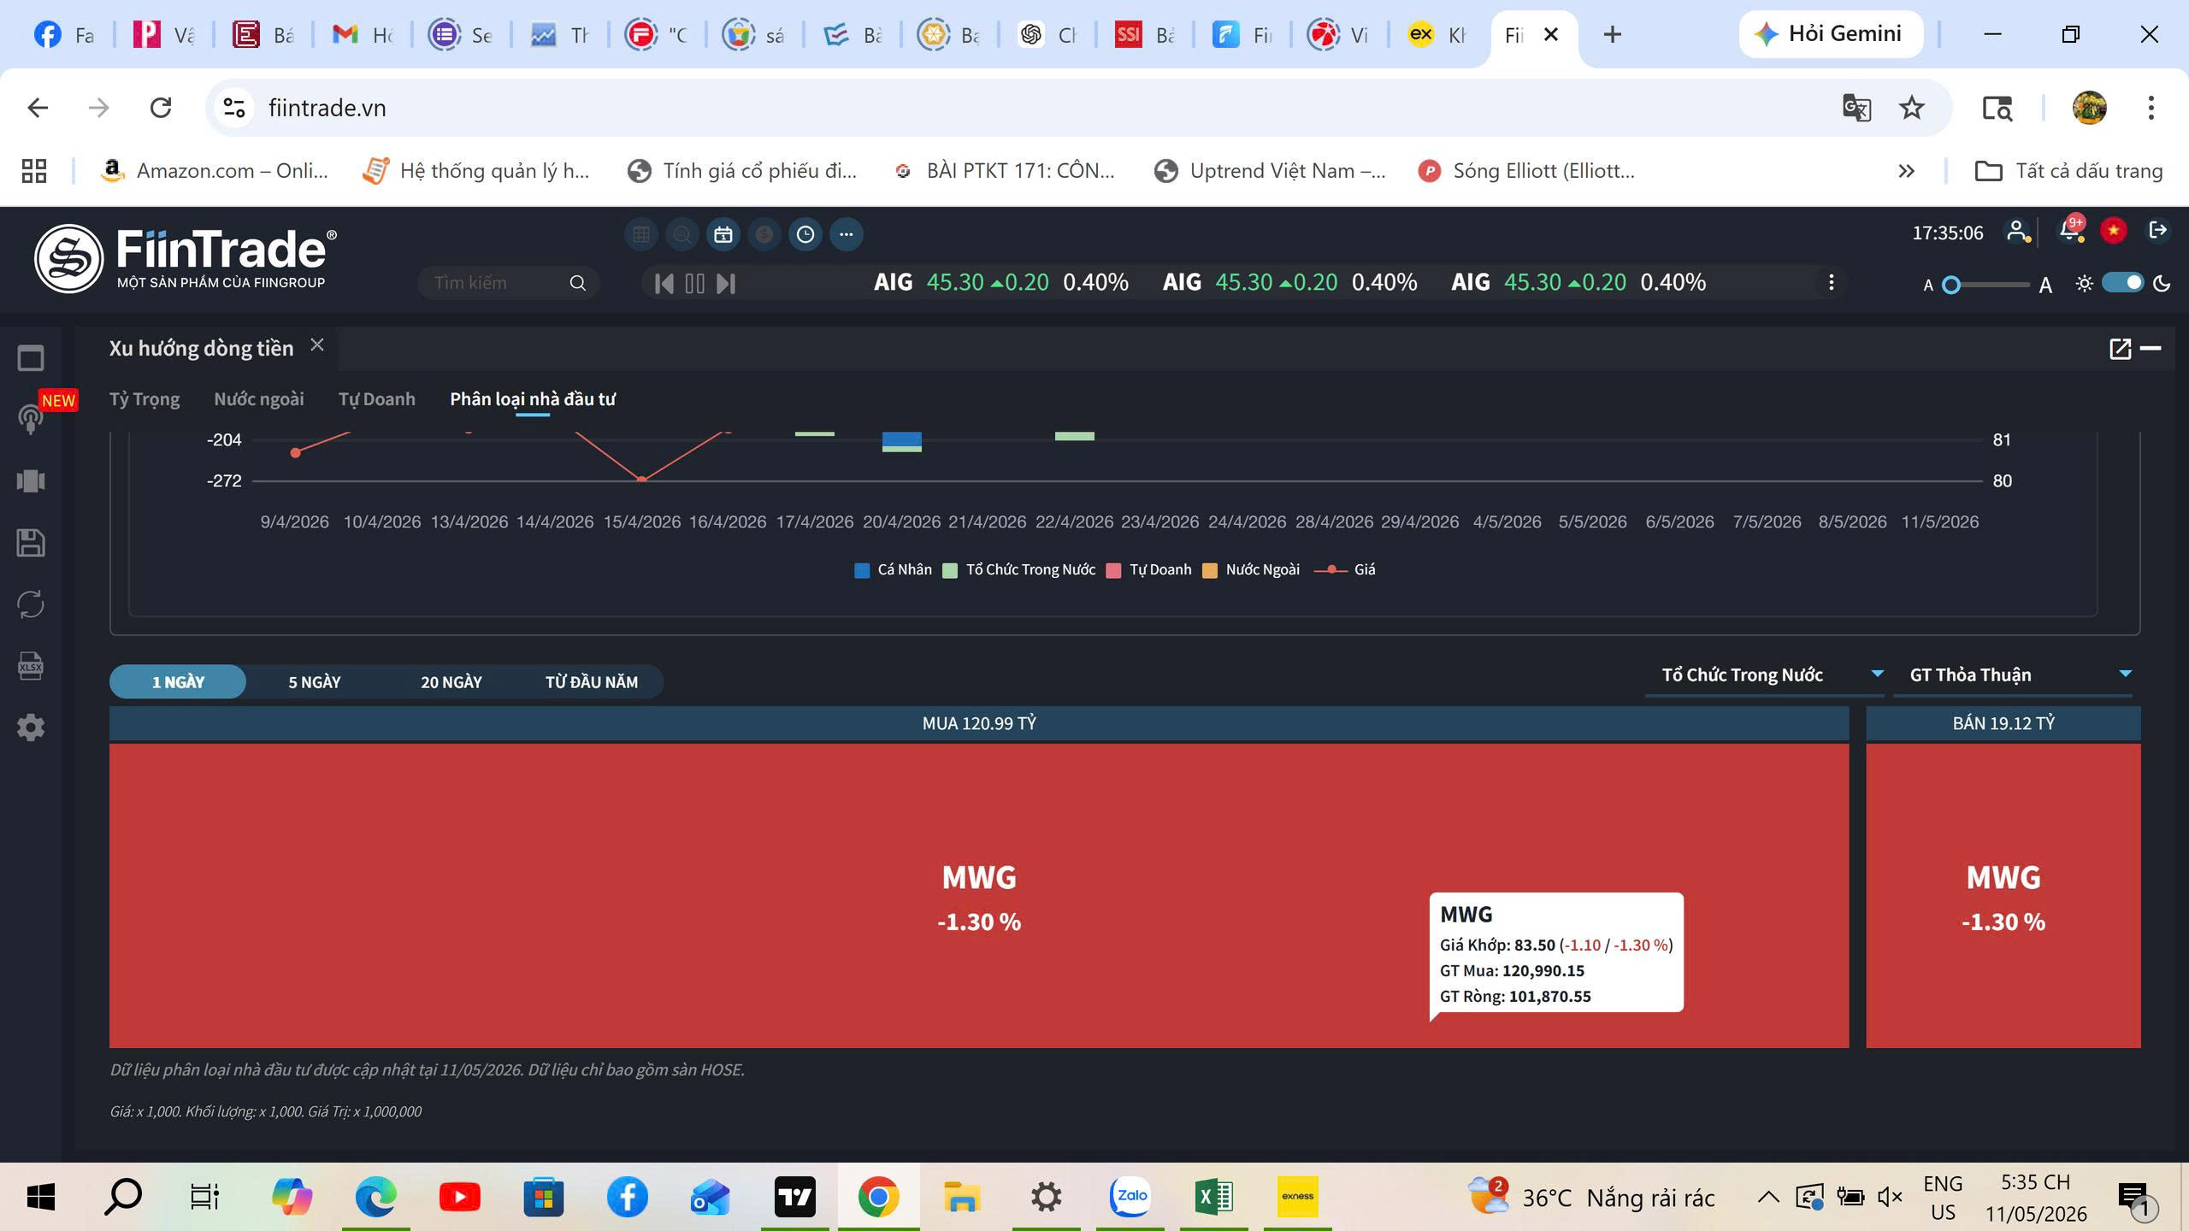Open notifications bell with 9+ badge

tap(2071, 230)
